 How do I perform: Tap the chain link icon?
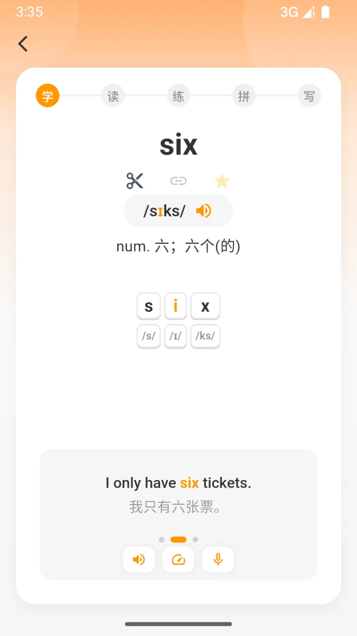tap(178, 181)
